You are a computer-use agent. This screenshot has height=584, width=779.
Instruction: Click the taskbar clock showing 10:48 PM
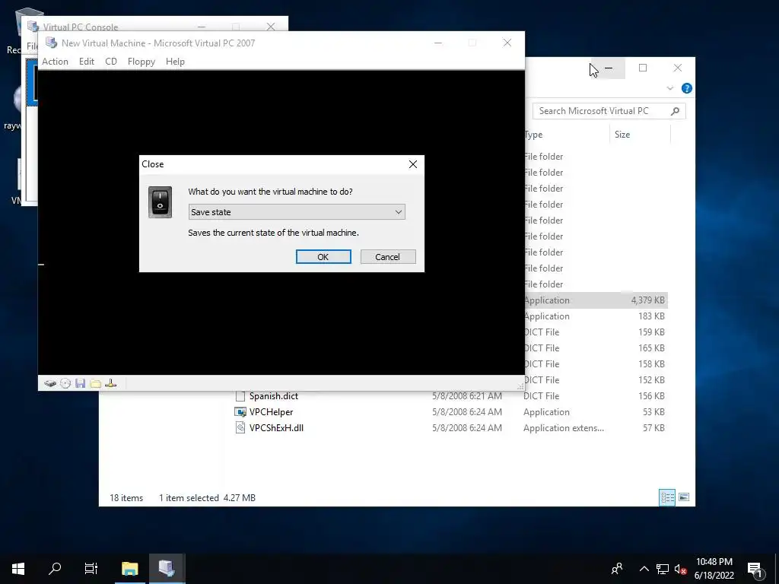tap(714, 569)
